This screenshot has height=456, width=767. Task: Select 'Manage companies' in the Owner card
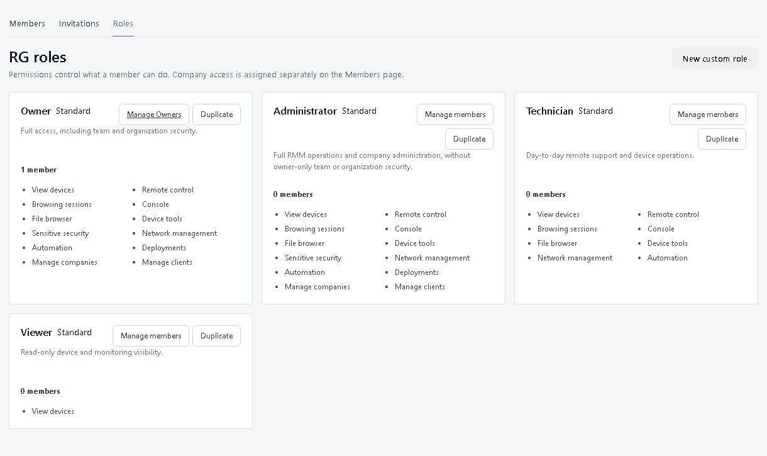click(65, 262)
